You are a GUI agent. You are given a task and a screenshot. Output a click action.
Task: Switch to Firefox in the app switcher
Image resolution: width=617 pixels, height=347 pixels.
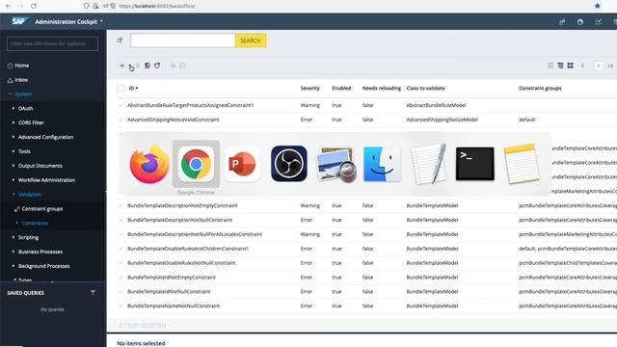pos(149,164)
